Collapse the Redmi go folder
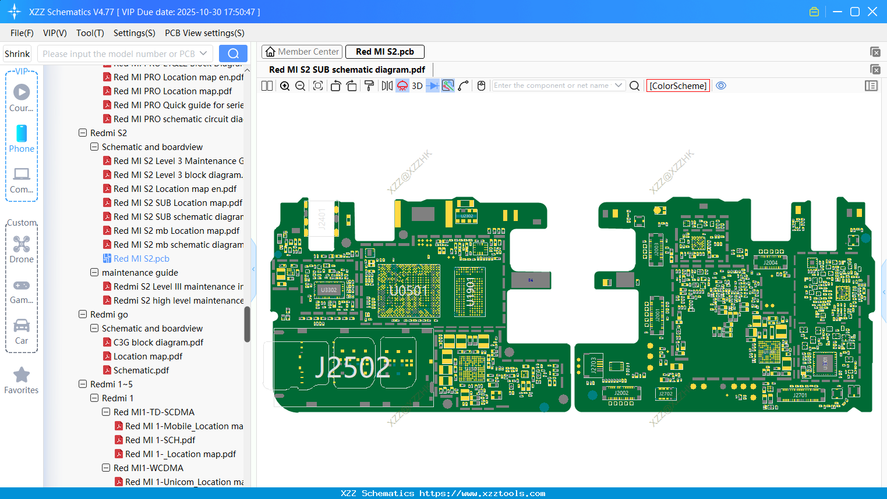 click(83, 314)
